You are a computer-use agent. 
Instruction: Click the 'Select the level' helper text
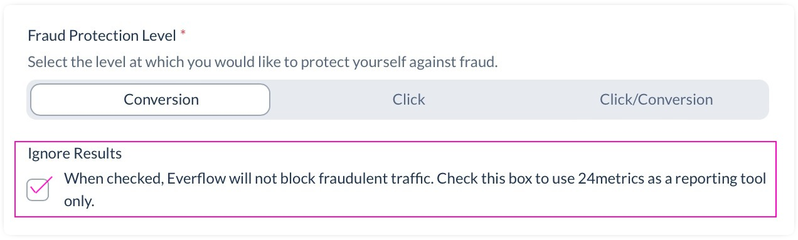[263, 63]
